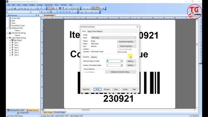Apply bold formatting from toolbar
The image size is (208, 117).
pos(42,12)
